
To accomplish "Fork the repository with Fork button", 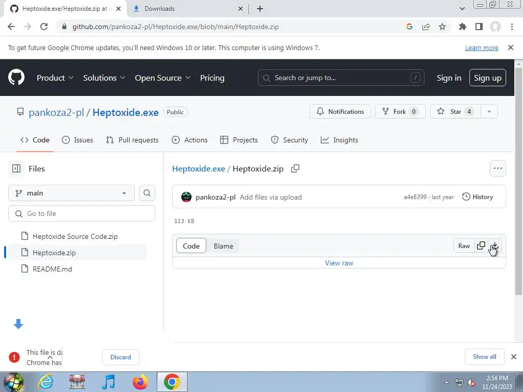I will point(400,112).
